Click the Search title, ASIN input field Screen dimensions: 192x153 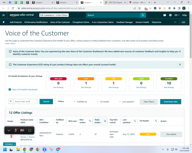[x=25, y=101]
